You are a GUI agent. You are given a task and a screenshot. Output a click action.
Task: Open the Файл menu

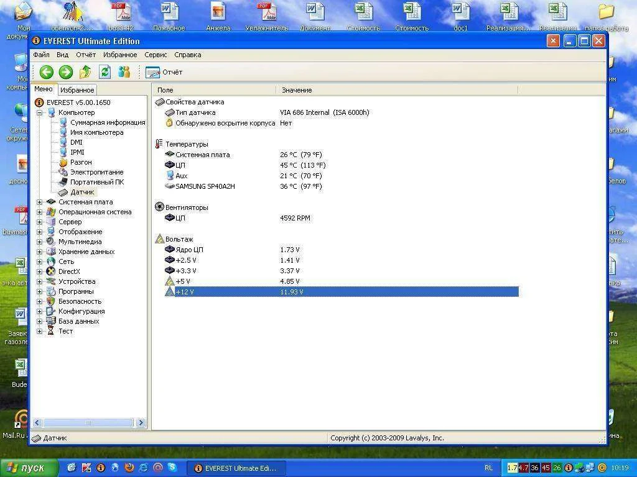(41, 55)
